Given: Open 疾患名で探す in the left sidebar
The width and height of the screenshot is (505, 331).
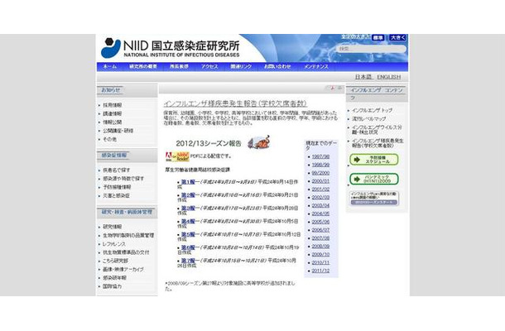Looking at the screenshot, I should [x=116, y=170].
